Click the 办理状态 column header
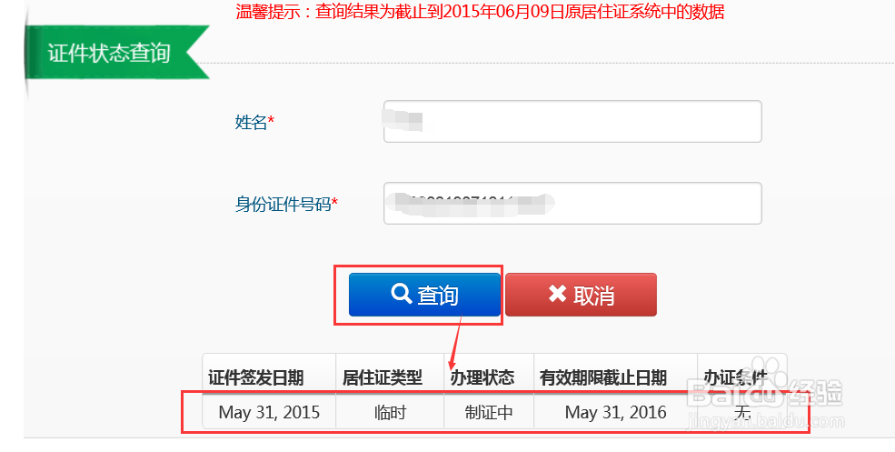This screenshot has height=452, width=895. 482,377
